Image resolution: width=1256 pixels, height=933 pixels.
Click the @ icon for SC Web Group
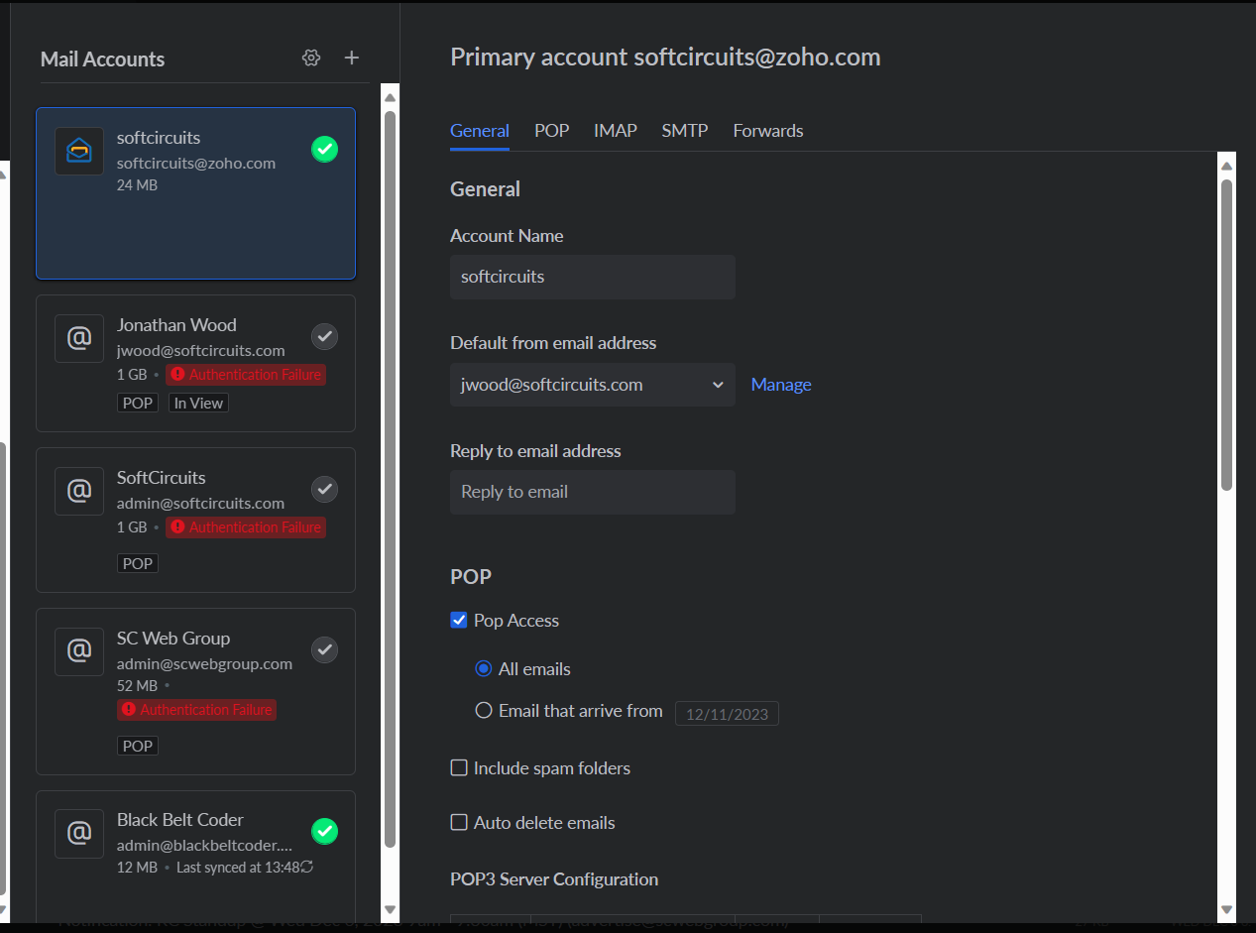pos(79,651)
